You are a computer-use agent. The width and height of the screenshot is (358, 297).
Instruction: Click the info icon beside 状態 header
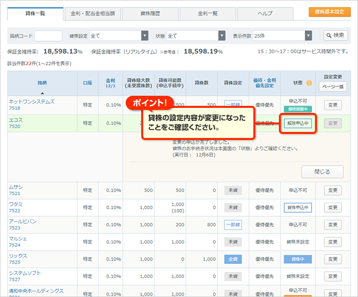(309, 83)
